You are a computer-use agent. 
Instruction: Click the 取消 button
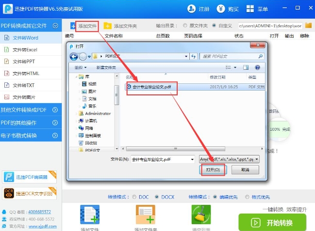point(245,170)
